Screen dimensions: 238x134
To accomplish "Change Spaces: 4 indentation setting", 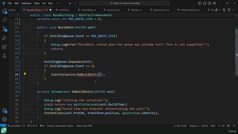I will (x=194, y=126).
